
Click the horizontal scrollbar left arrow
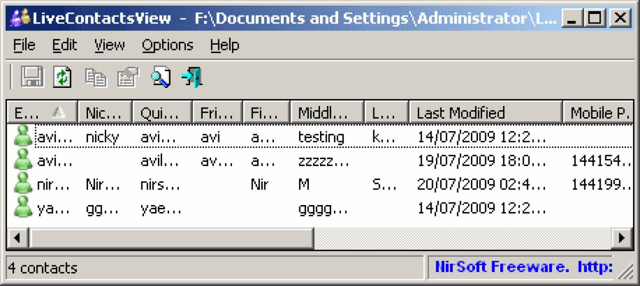(x=18, y=238)
